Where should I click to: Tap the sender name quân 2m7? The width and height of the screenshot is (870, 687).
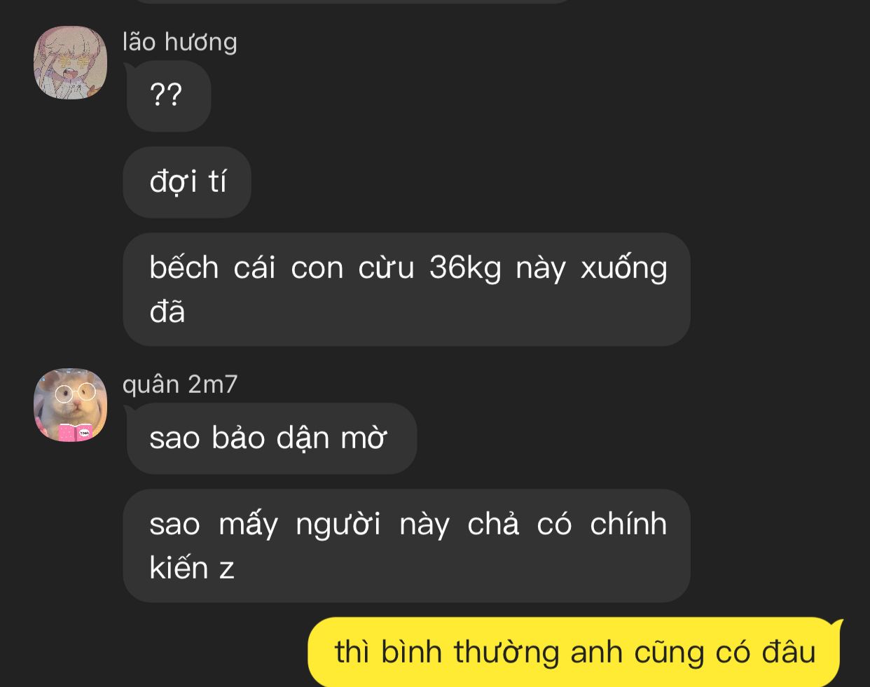(x=179, y=384)
